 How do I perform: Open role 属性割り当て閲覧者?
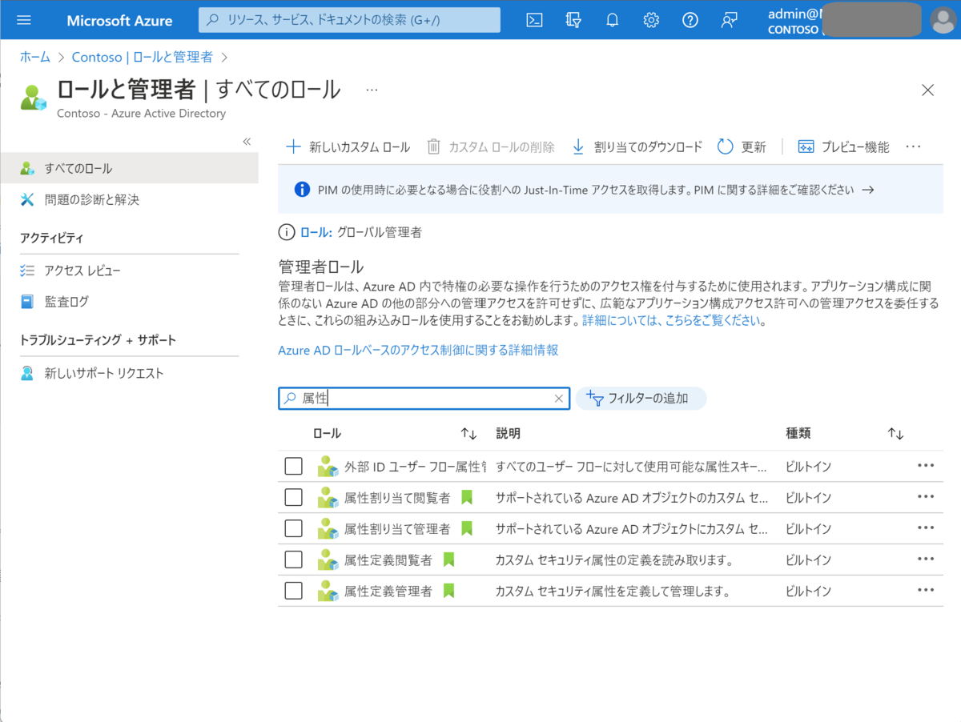(397, 497)
